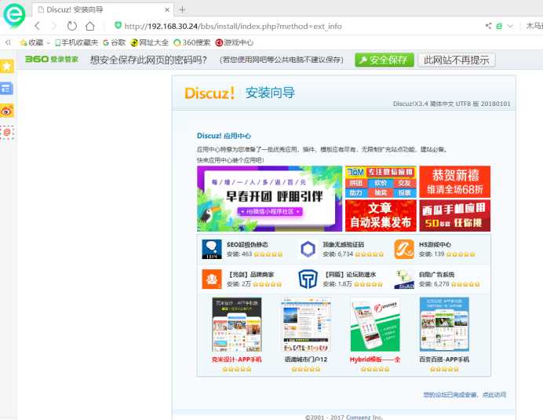Click the 360 browser logo
This screenshot has width=543, height=420.
point(14,15)
